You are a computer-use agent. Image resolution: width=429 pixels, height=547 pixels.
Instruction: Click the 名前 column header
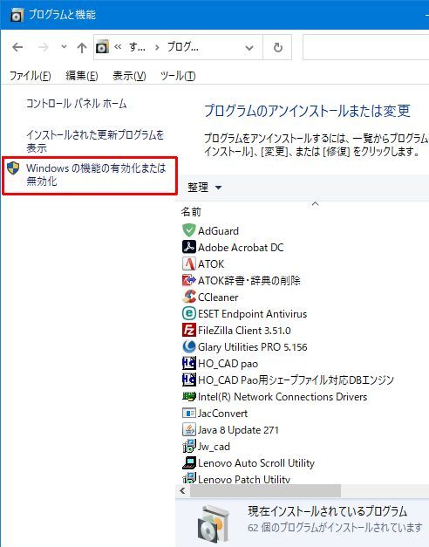click(x=191, y=212)
